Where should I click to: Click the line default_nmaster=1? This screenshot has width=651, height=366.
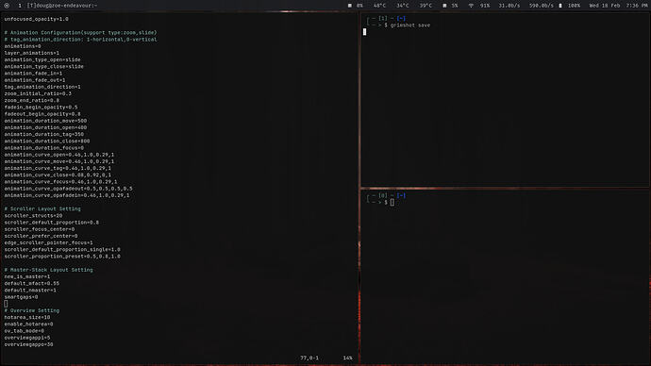tap(30, 291)
